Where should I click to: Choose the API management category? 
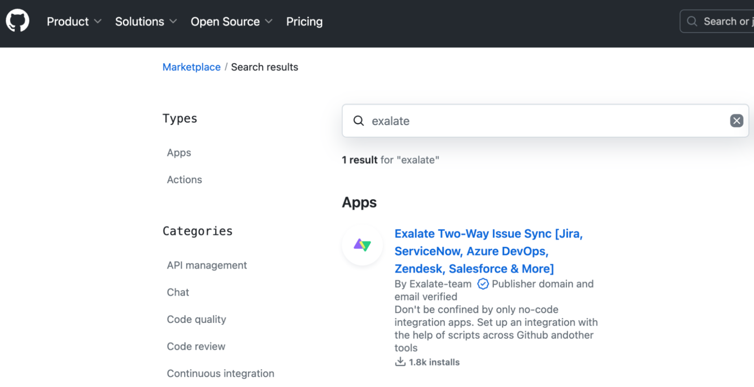click(207, 265)
